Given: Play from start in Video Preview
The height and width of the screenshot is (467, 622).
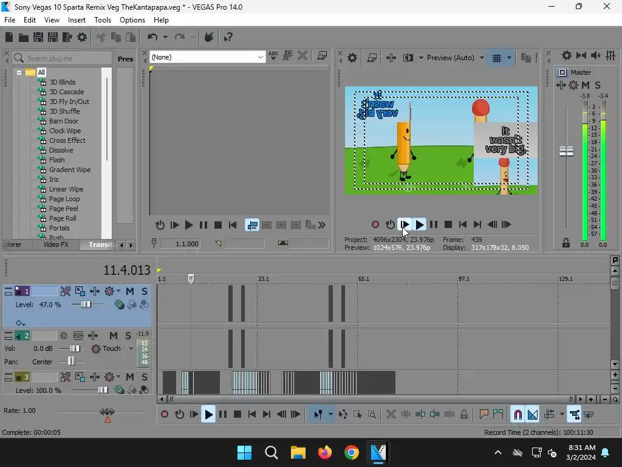Looking at the screenshot, I should point(404,225).
